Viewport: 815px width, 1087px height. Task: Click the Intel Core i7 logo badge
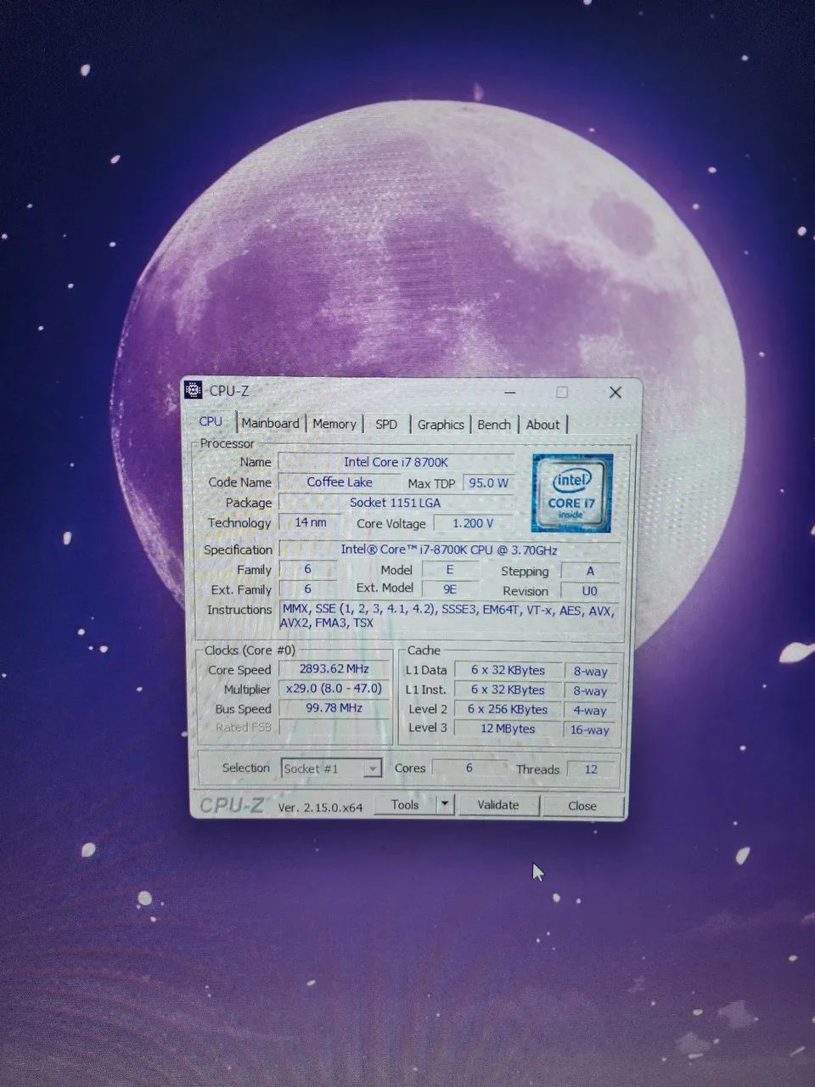(x=572, y=493)
